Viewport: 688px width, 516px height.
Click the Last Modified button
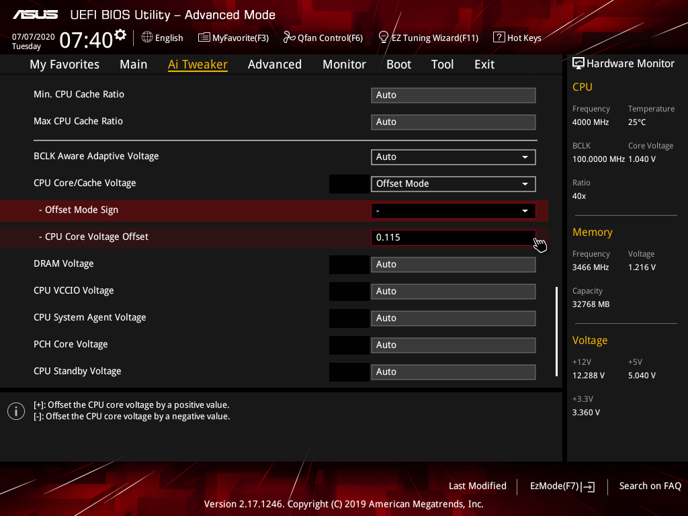478,486
